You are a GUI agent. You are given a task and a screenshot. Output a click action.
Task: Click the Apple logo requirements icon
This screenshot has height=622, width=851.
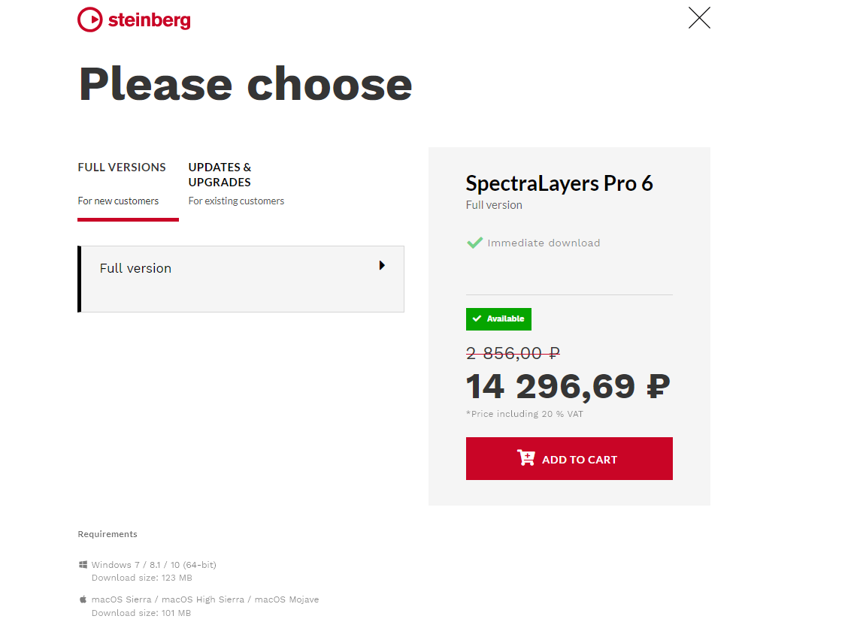pyautogui.click(x=83, y=599)
